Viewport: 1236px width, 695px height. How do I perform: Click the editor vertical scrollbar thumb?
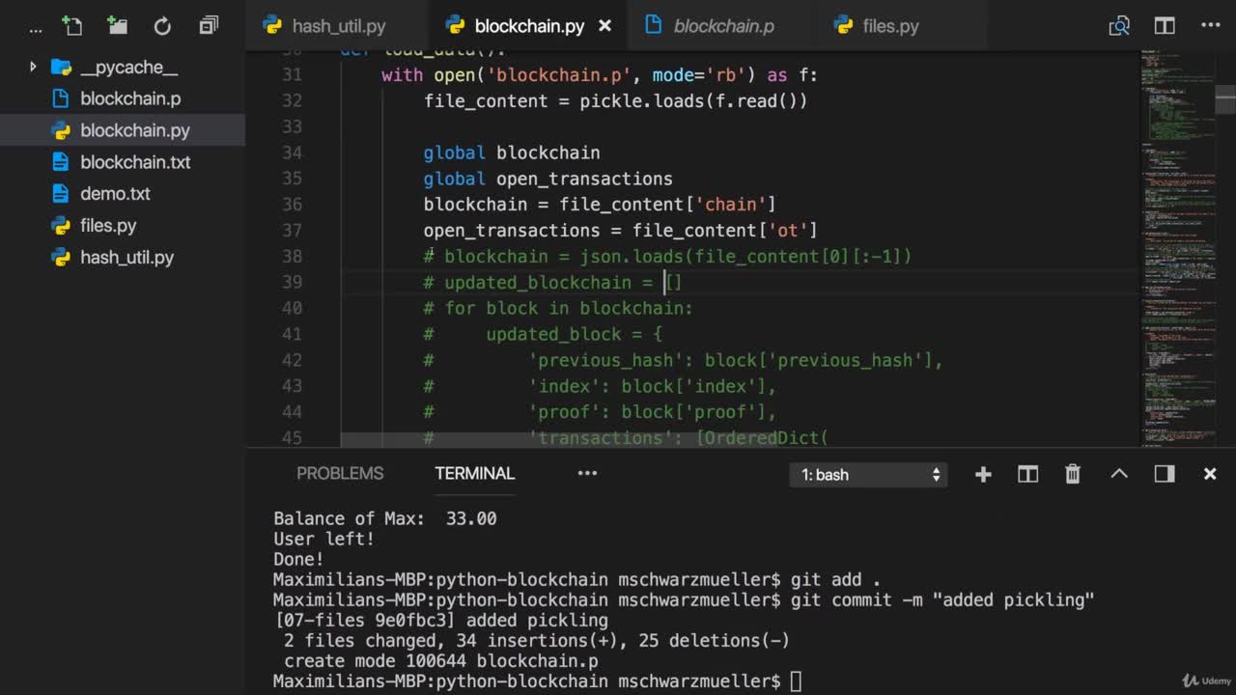(1225, 98)
